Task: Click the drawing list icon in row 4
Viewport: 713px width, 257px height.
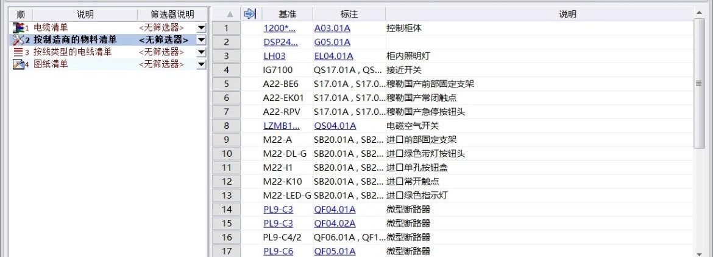Action: 18,64
